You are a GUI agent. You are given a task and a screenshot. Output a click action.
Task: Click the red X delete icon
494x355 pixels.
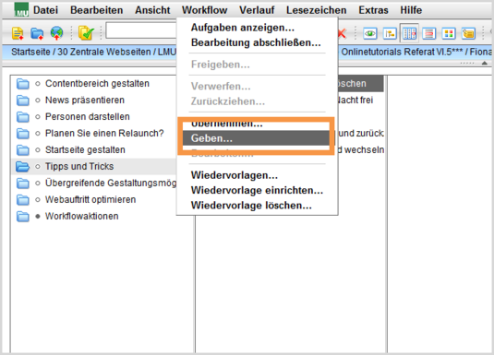343,33
